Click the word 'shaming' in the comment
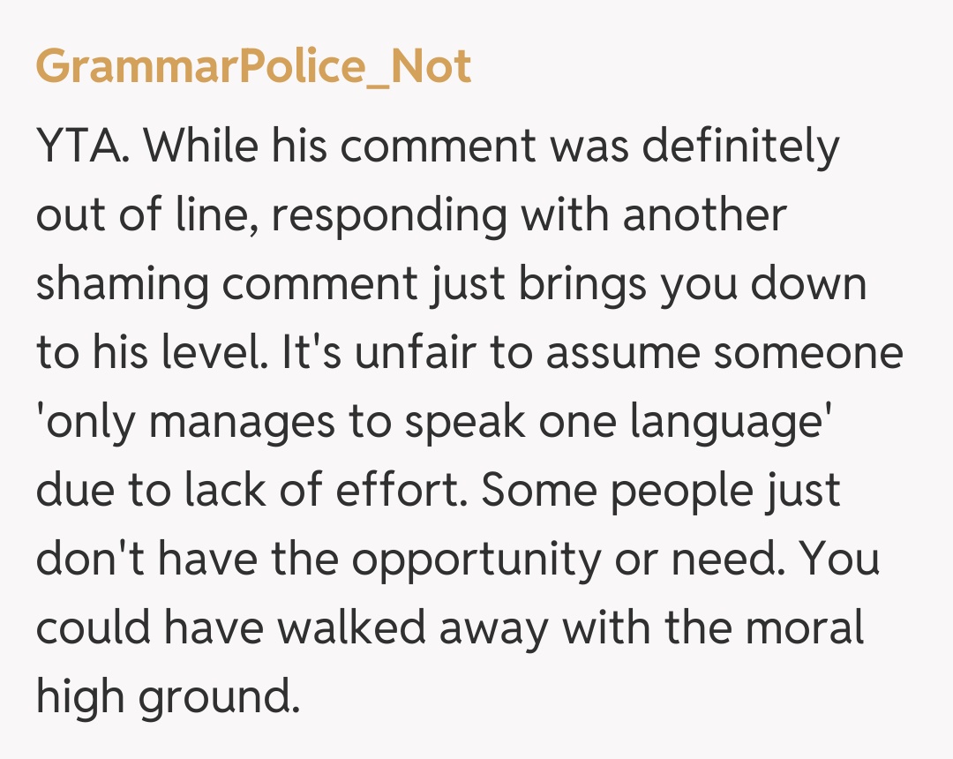 [124, 284]
